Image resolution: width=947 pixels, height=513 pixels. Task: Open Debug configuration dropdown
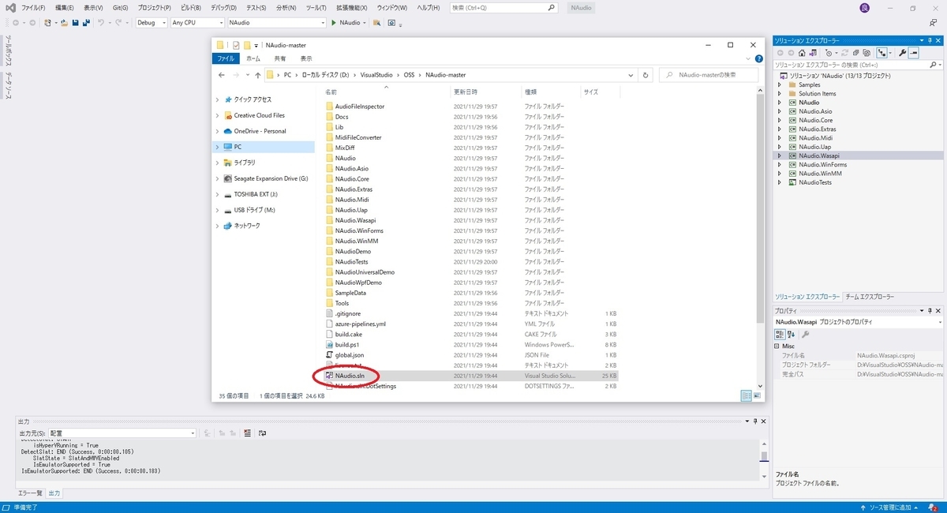click(x=152, y=23)
